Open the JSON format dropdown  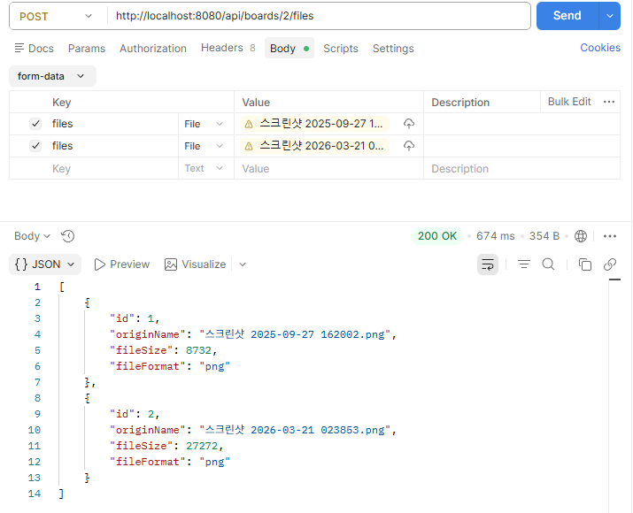(x=45, y=264)
